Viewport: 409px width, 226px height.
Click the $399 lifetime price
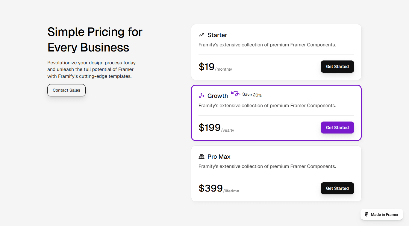pos(219,189)
